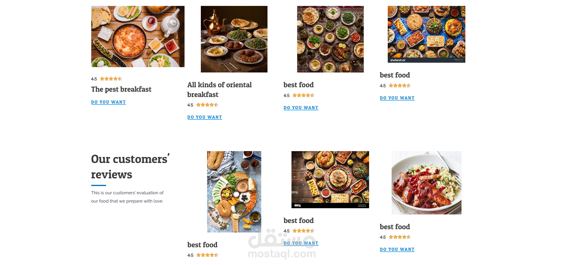Click best food title under the Alamy image
The image size is (564, 265).
point(299,221)
